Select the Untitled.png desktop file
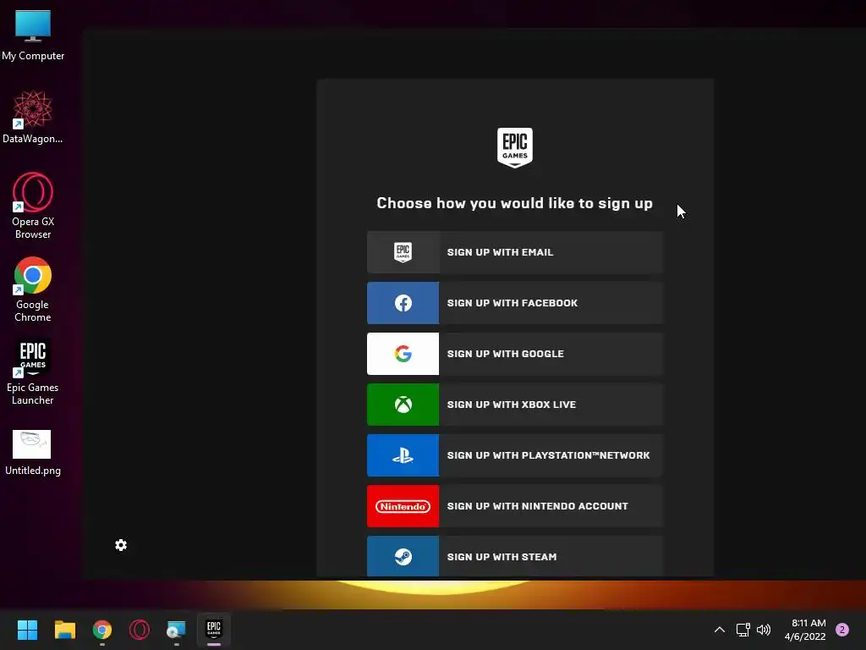 33,454
